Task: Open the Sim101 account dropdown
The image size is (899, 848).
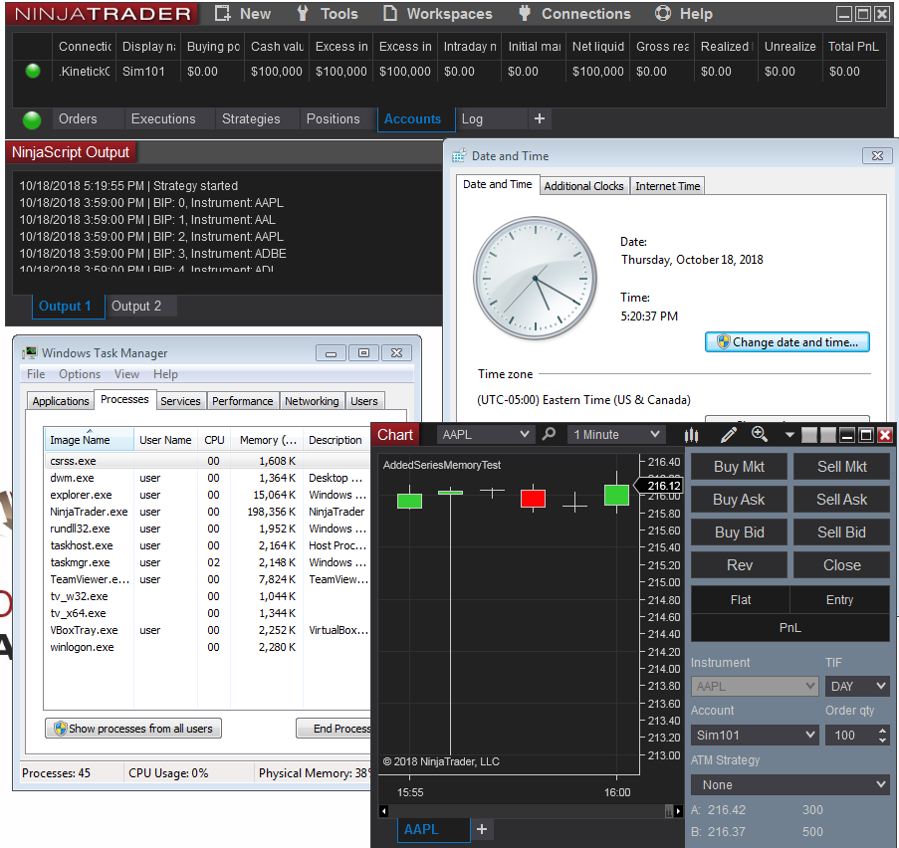Action: coord(755,735)
